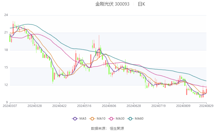Click the 18 price axis label

pos(6,50)
